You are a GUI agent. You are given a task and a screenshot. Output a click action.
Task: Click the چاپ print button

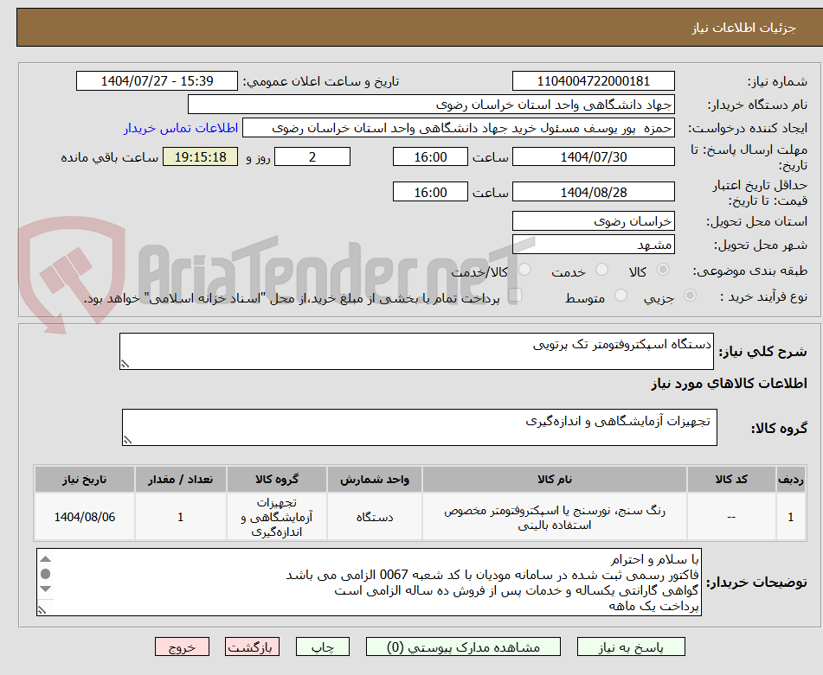click(322, 646)
